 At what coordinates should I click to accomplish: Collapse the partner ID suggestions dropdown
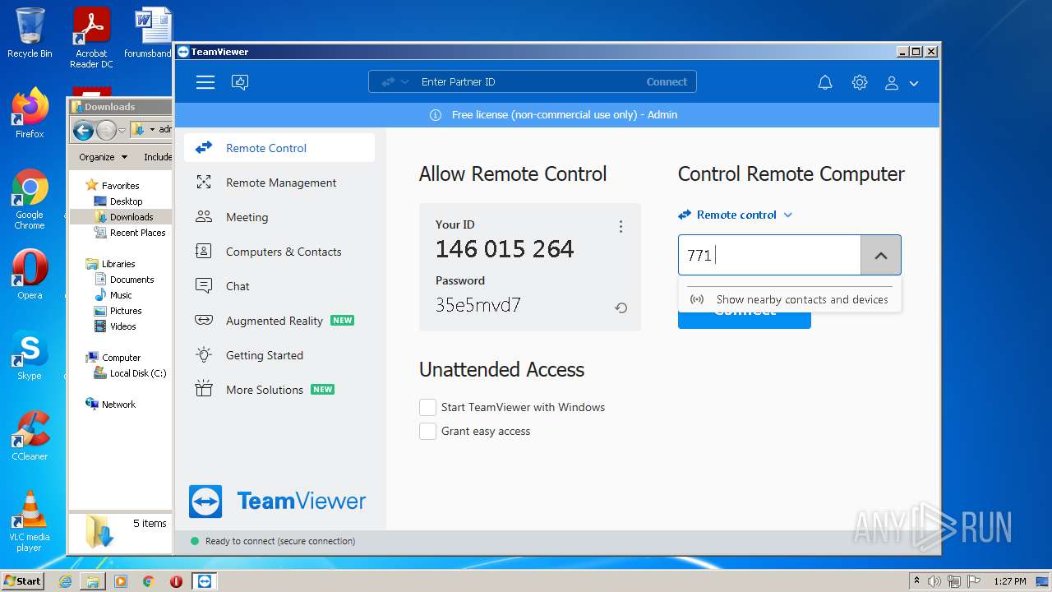click(x=881, y=255)
